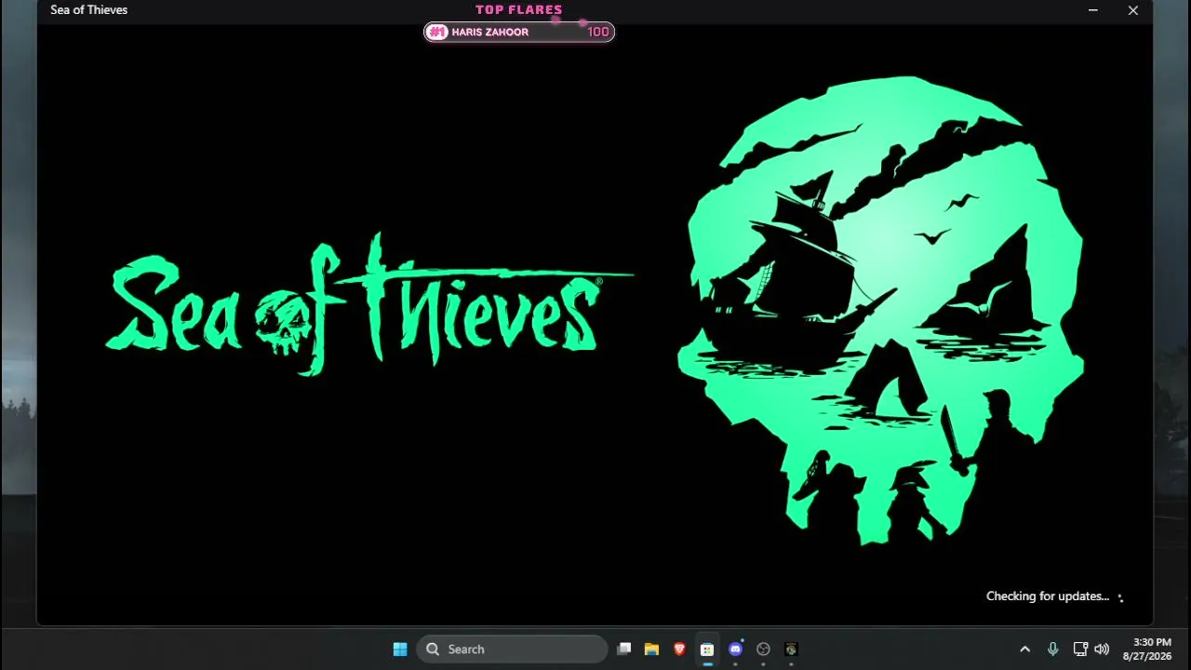
Task: Select the Sea of Thieves taskbar icon
Action: pyautogui.click(x=791, y=650)
